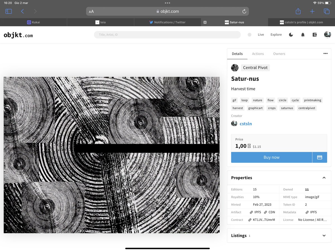Open the Safari share menu
Image resolution: width=335 pixels, height=251 pixels.
(x=298, y=11)
